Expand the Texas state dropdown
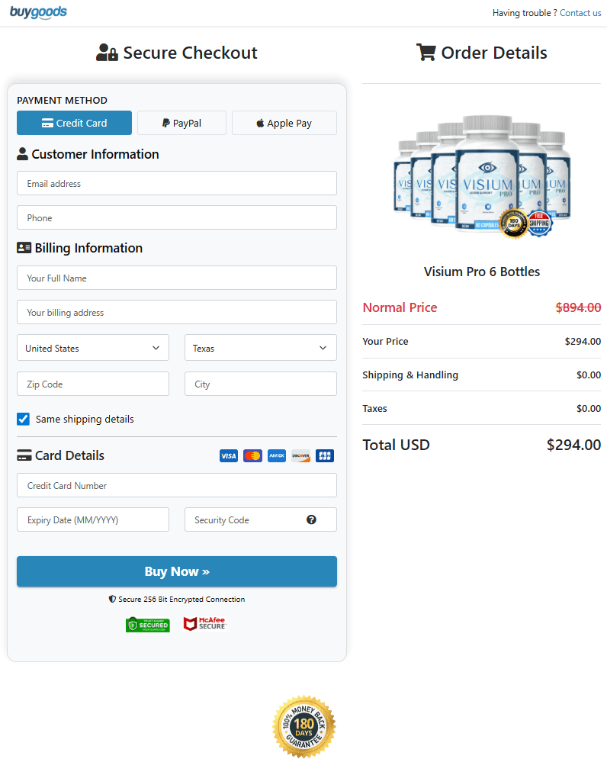This screenshot has height=759, width=607. (260, 348)
